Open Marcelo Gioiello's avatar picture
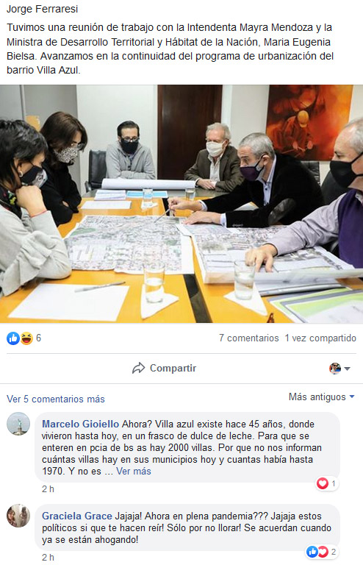The image size is (363, 565). pyautogui.click(x=18, y=424)
